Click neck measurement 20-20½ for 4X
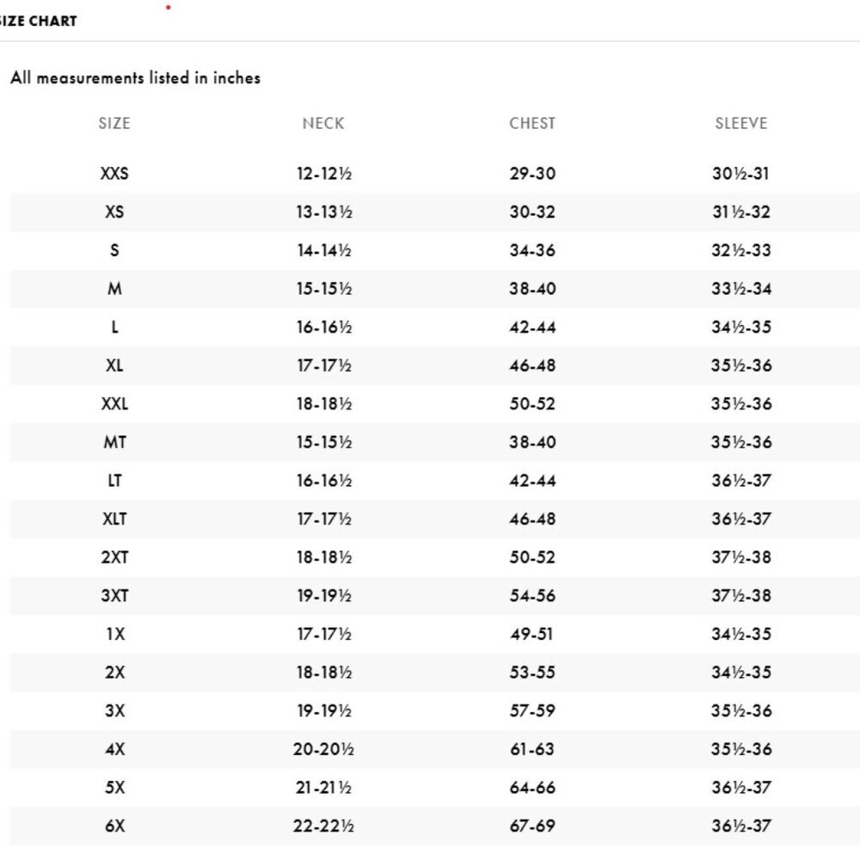860x860 pixels. pos(323,749)
